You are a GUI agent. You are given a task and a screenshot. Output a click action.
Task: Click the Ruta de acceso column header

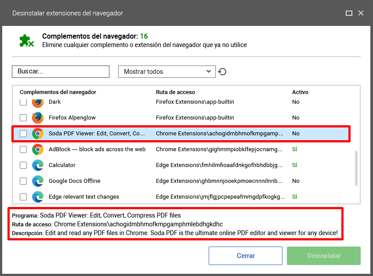coord(176,92)
